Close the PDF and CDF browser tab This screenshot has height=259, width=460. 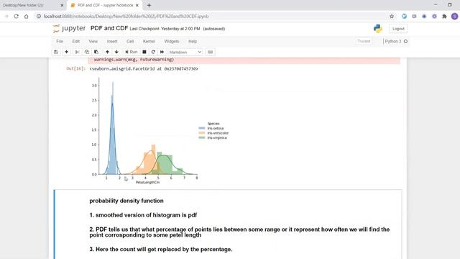pyautogui.click(x=137, y=5)
